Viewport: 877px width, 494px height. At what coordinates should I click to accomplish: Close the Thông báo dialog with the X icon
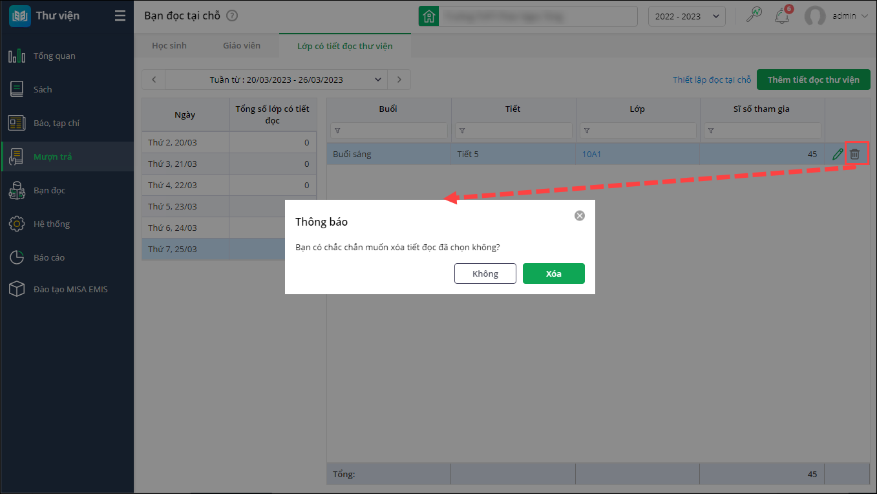point(580,215)
